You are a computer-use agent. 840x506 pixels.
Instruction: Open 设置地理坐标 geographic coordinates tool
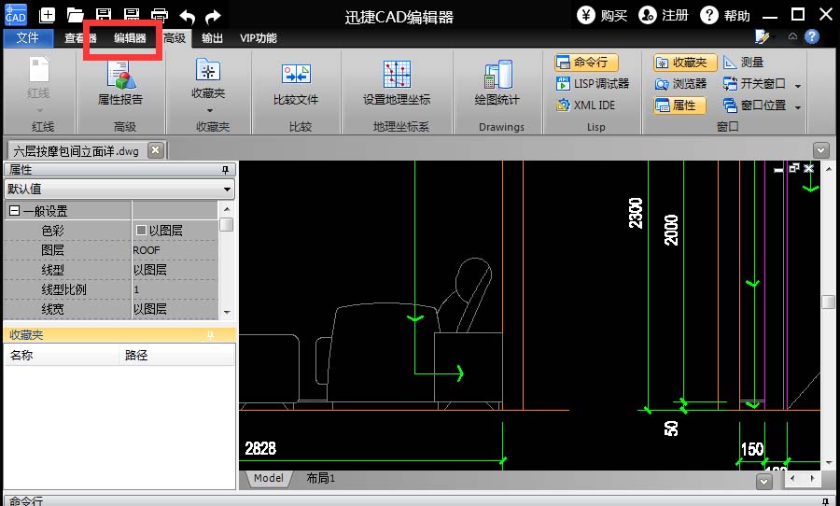point(397,82)
